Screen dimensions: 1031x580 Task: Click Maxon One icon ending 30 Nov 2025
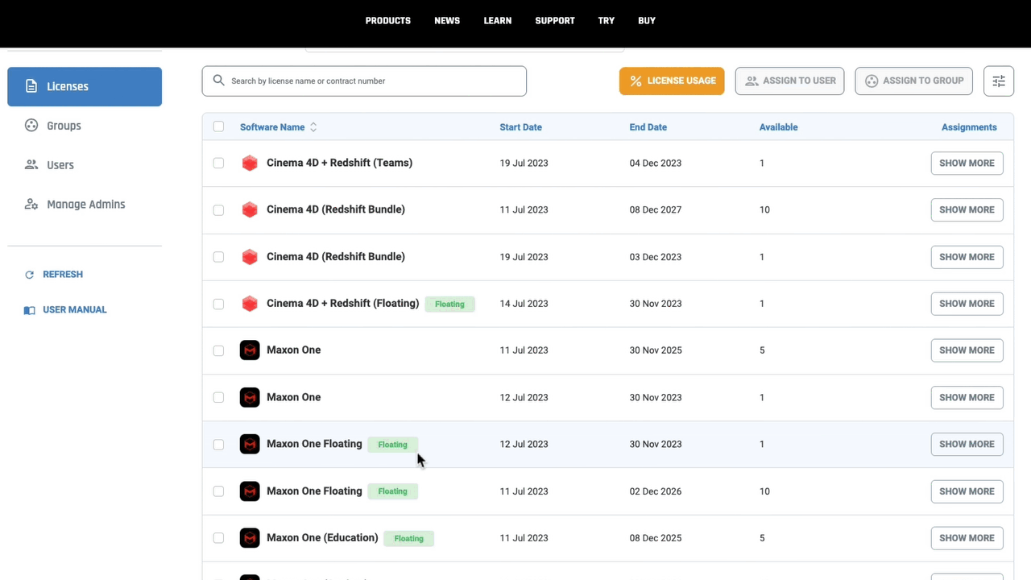point(250,350)
